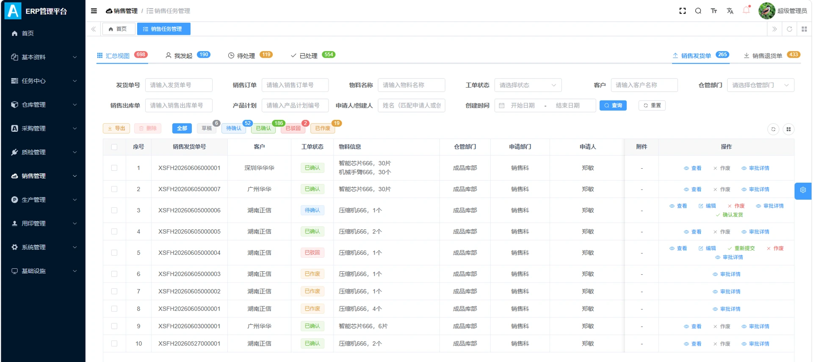
Task: Click the ERP platform logo
Action: tap(13, 11)
